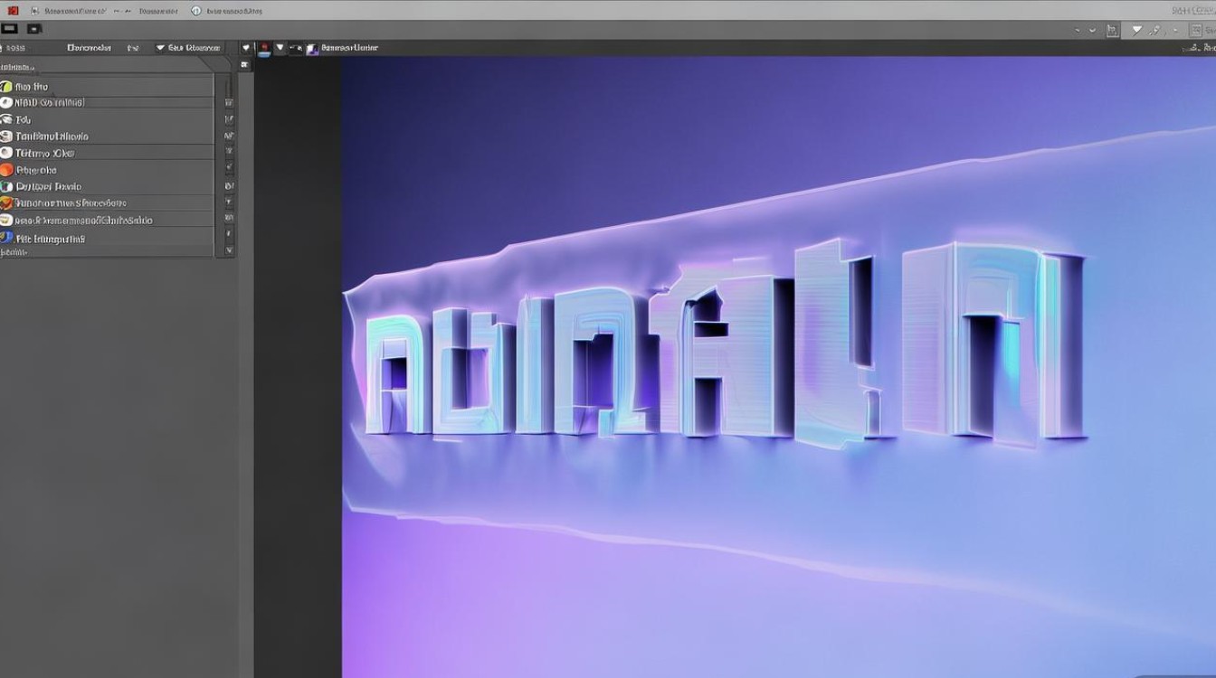Click the green circle icon in the first list row
The width and height of the screenshot is (1216, 678).
(x=6, y=87)
